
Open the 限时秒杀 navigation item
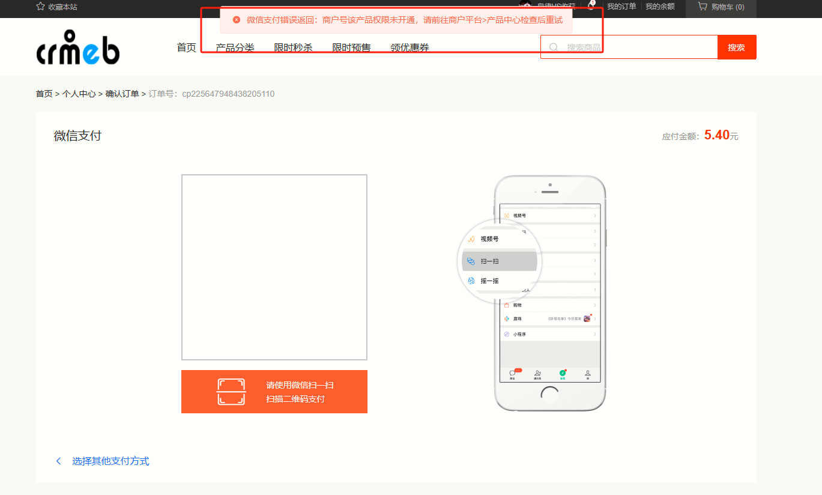tap(293, 47)
